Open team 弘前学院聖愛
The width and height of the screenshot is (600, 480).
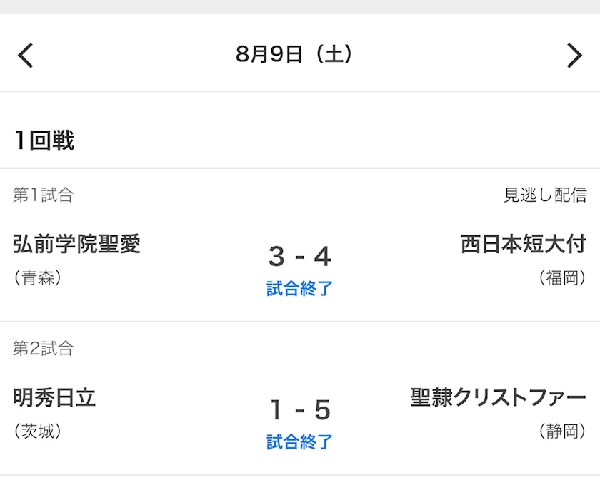[x=77, y=245]
